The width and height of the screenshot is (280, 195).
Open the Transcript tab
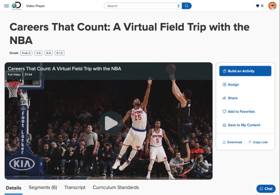point(75,187)
